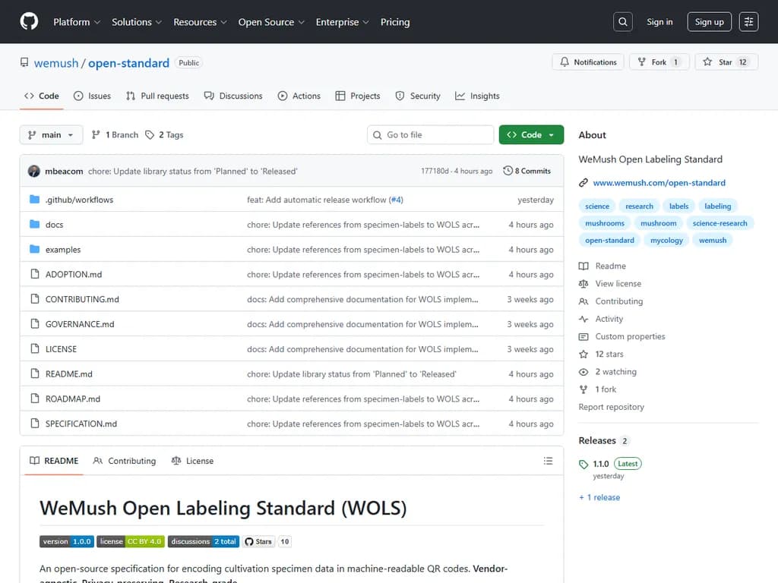Switch to the Insights tab

click(x=477, y=96)
